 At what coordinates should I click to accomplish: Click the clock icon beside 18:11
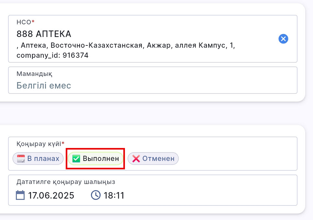[95, 195]
